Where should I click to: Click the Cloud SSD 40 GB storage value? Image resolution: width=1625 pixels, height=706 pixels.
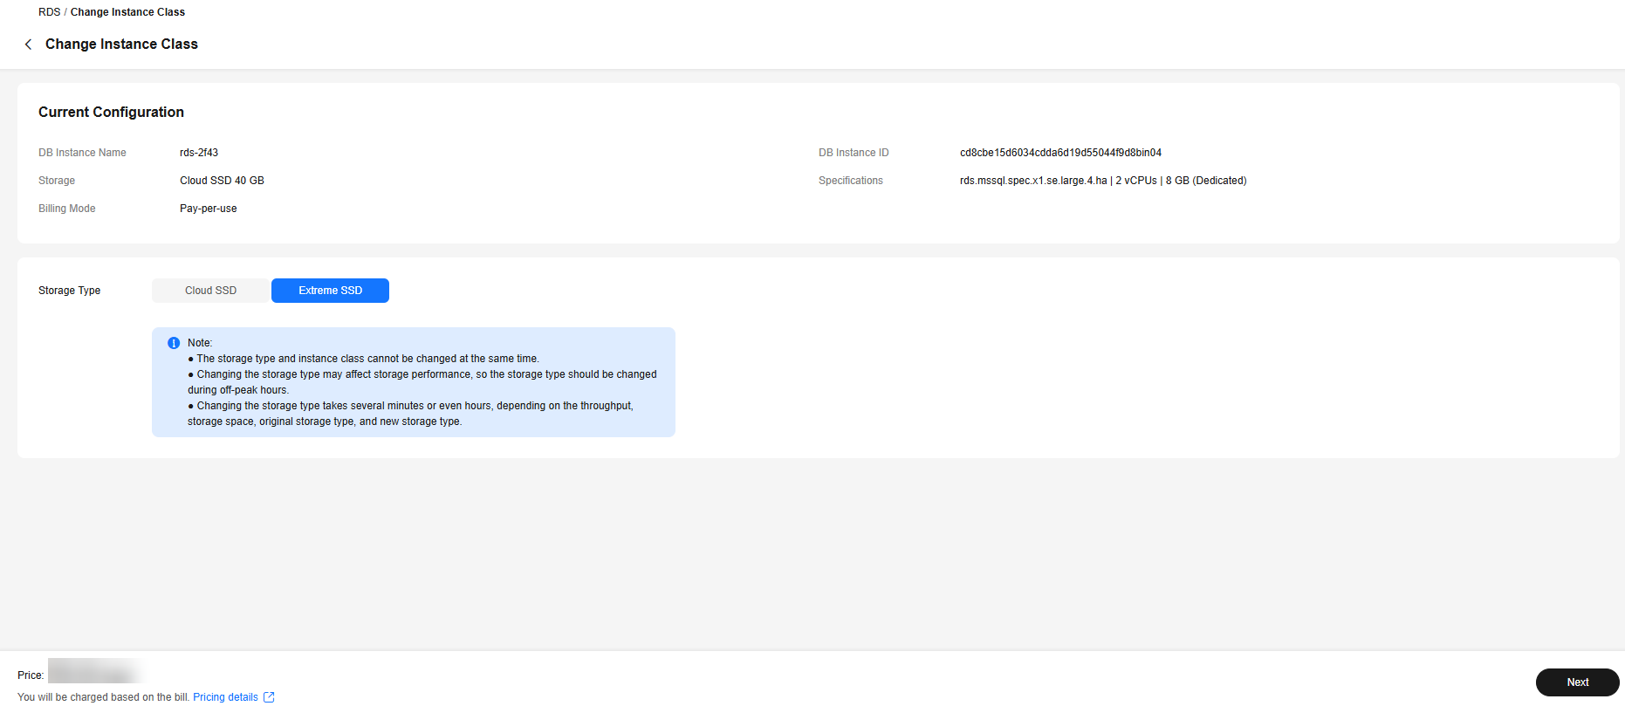222,181
